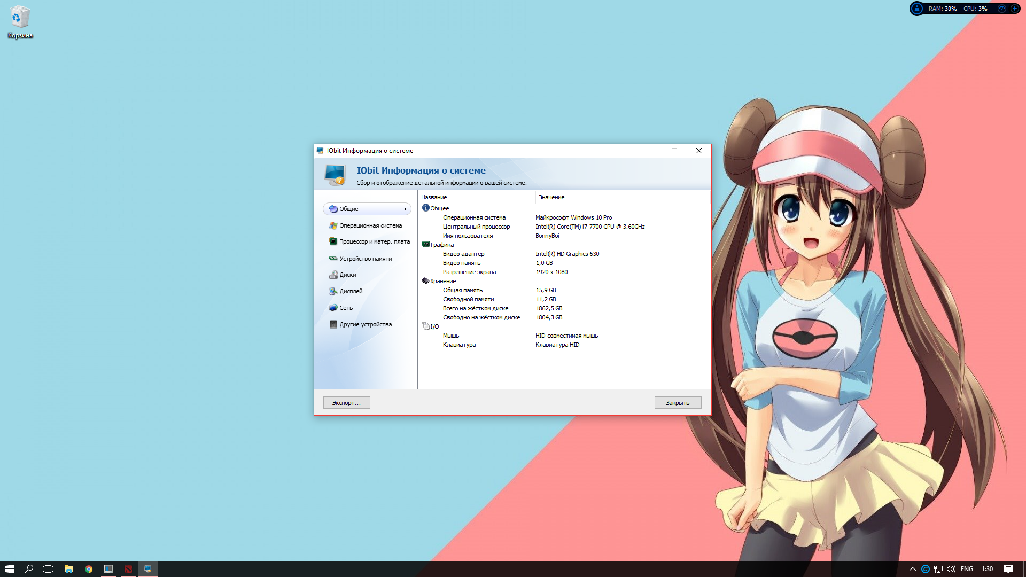Click the device icon beside Другие устройства

333,324
